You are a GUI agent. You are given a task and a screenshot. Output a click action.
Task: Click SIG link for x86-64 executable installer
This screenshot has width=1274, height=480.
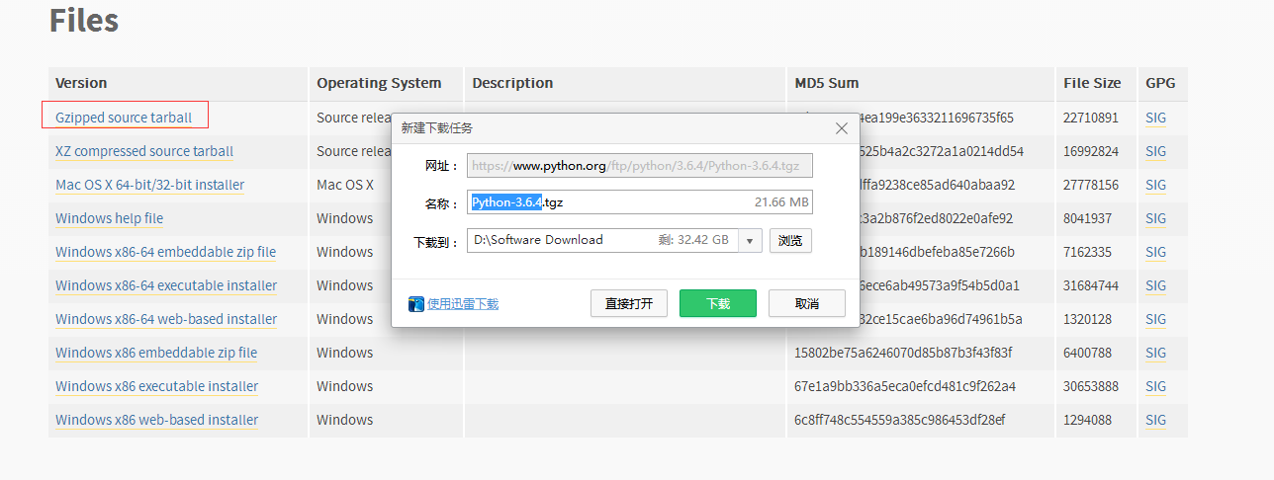(1155, 285)
